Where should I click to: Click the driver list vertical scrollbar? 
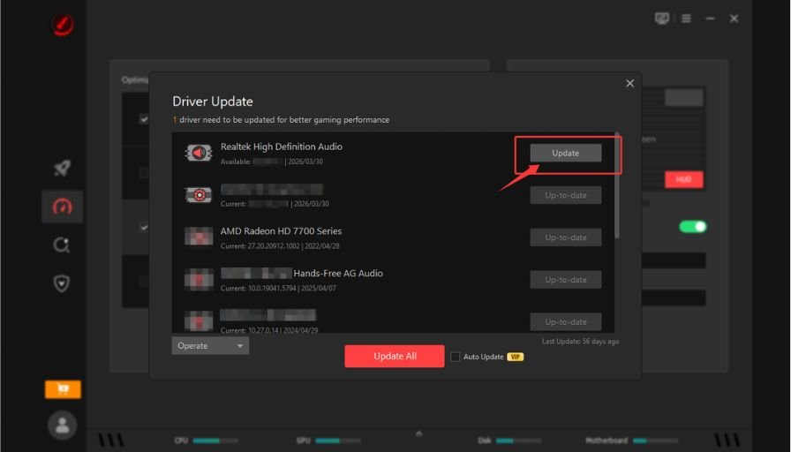click(x=617, y=185)
